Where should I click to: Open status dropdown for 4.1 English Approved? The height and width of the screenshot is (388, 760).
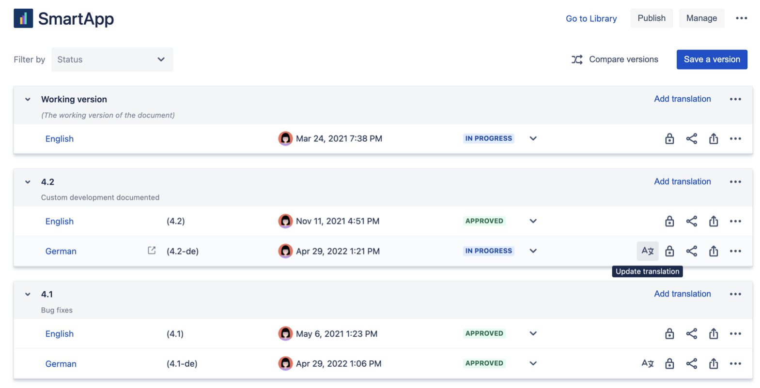533,334
